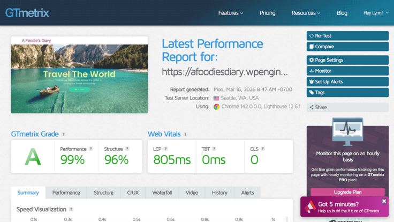Click the tested URL text

tap(225, 72)
